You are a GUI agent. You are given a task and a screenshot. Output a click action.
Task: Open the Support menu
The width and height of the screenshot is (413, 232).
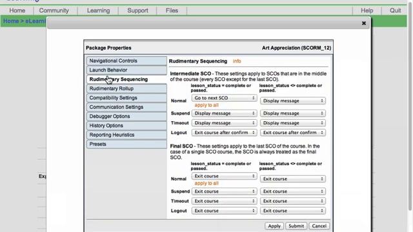137,10
